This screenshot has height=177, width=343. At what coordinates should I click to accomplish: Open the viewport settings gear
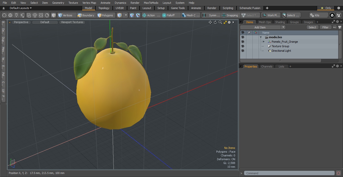click(x=229, y=22)
